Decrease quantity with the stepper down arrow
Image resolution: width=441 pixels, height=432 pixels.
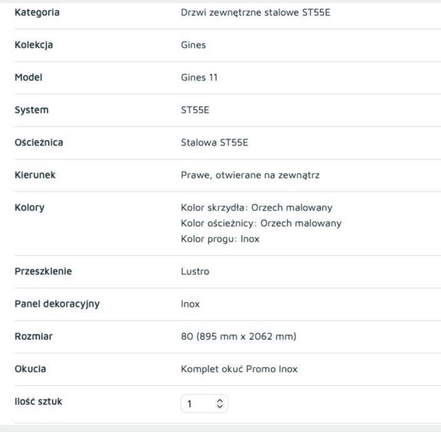coord(220,407)
